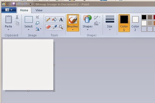
Task: Click the Save floppy disk icon
Action: click(x=14, y=4)
